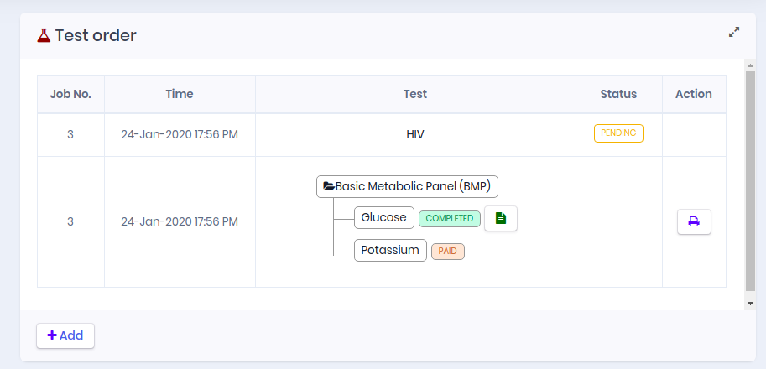
Task: Click the PAID badge next to Potassium
Action: pyautogui.click(x=447, y=251)
